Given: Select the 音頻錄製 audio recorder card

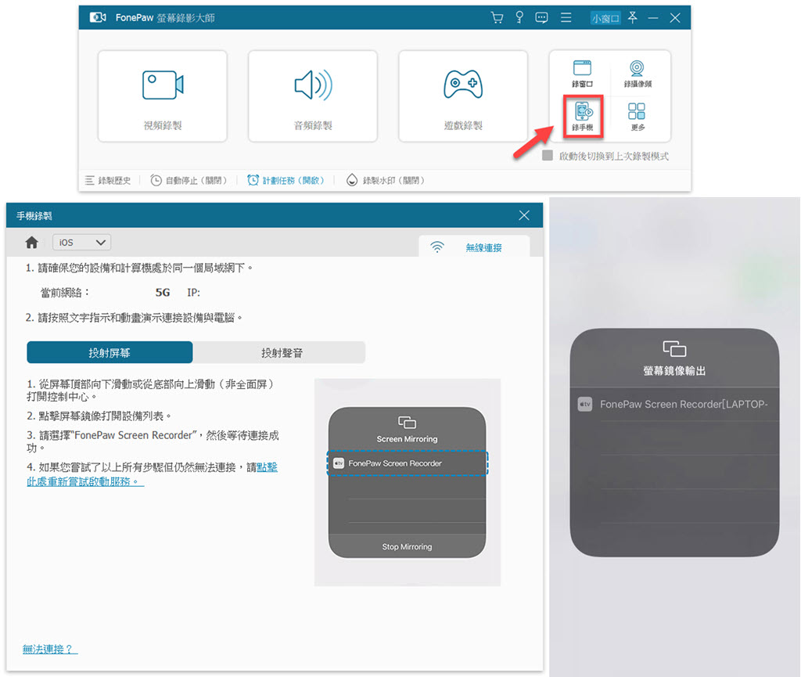Looking at the screenshot, I should click(x=313, y=96).
